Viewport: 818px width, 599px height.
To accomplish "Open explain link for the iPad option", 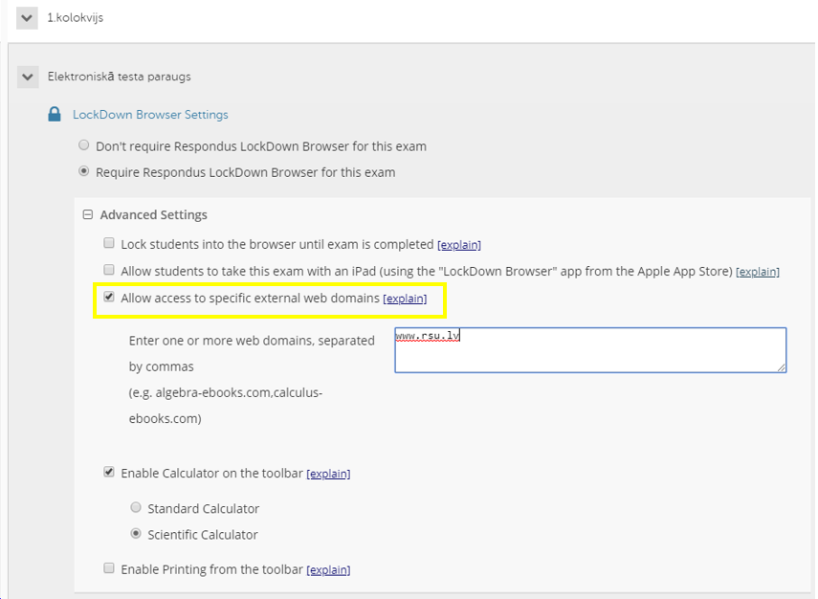I will (x=757, y=272).
